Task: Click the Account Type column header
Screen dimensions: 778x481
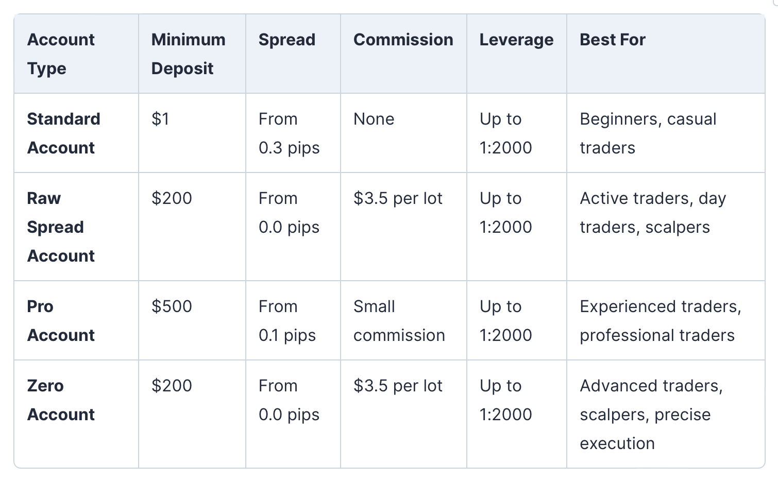Action: coord(61,54)
